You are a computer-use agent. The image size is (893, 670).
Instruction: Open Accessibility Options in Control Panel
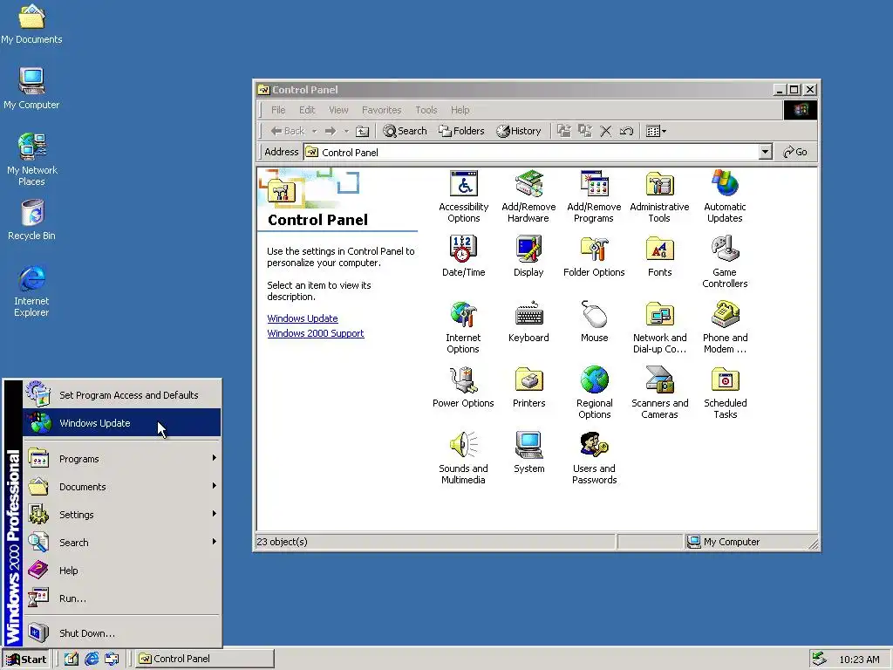click(x=464, y=196)
